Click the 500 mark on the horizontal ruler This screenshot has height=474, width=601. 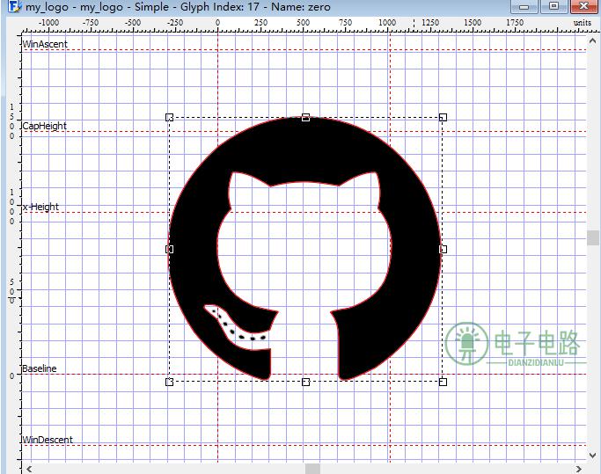click(x=303, y=23)
